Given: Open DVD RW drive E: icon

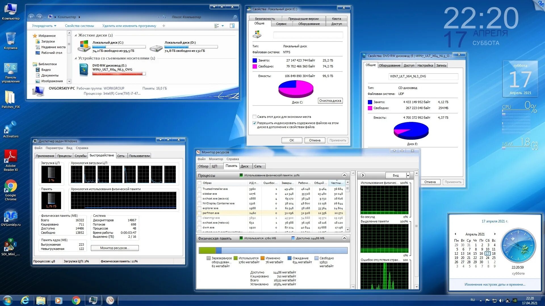Looking at the screenshot, I should (84, 70).
